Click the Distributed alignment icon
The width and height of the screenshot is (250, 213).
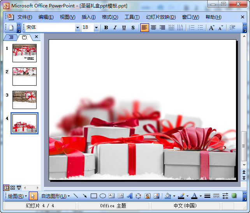tap(171, 28)
